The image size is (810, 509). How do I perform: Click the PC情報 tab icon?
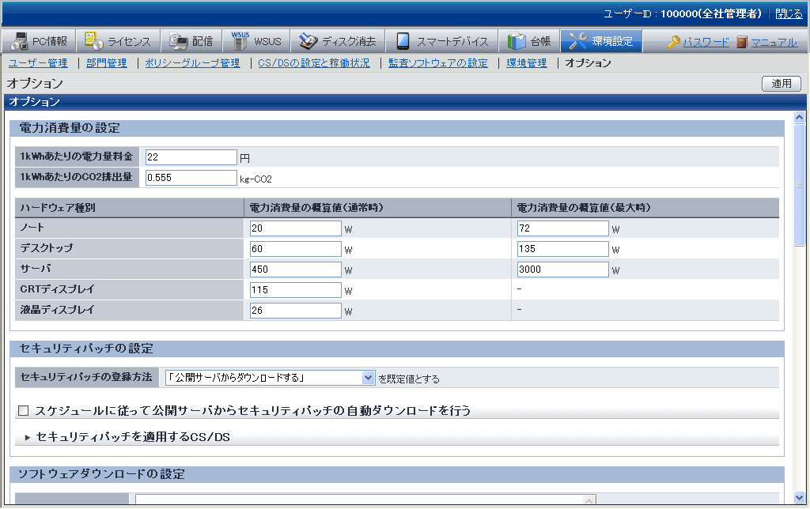[x=19, y=42]
